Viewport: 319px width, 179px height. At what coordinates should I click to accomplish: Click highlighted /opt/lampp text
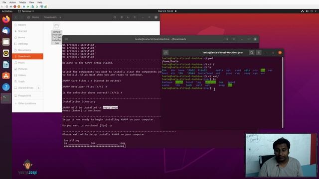click(x=110, y=107)
